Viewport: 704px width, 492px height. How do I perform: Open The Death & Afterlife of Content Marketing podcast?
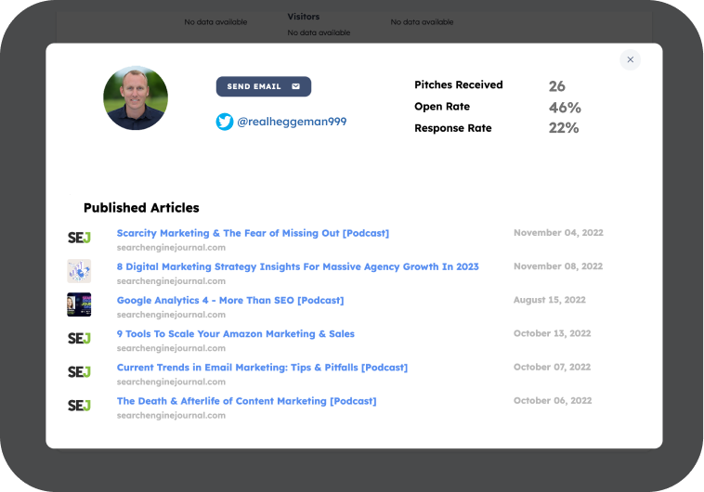(246, 401)
